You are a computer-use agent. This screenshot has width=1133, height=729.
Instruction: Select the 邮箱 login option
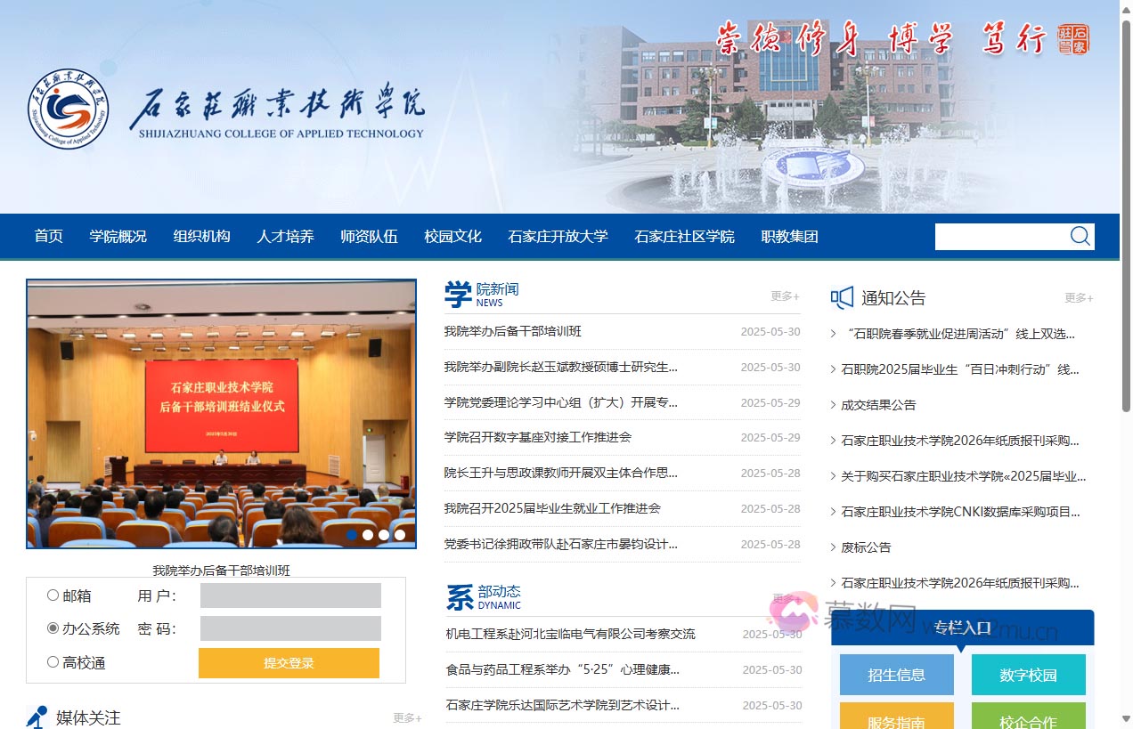(x=53, y=595)
